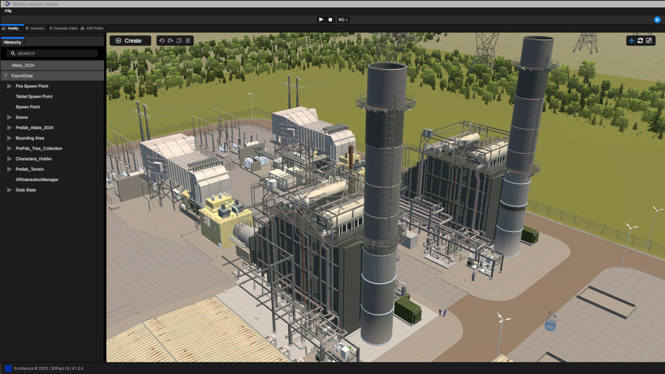Click the redo arrow icon

click(x=170, y=40)
